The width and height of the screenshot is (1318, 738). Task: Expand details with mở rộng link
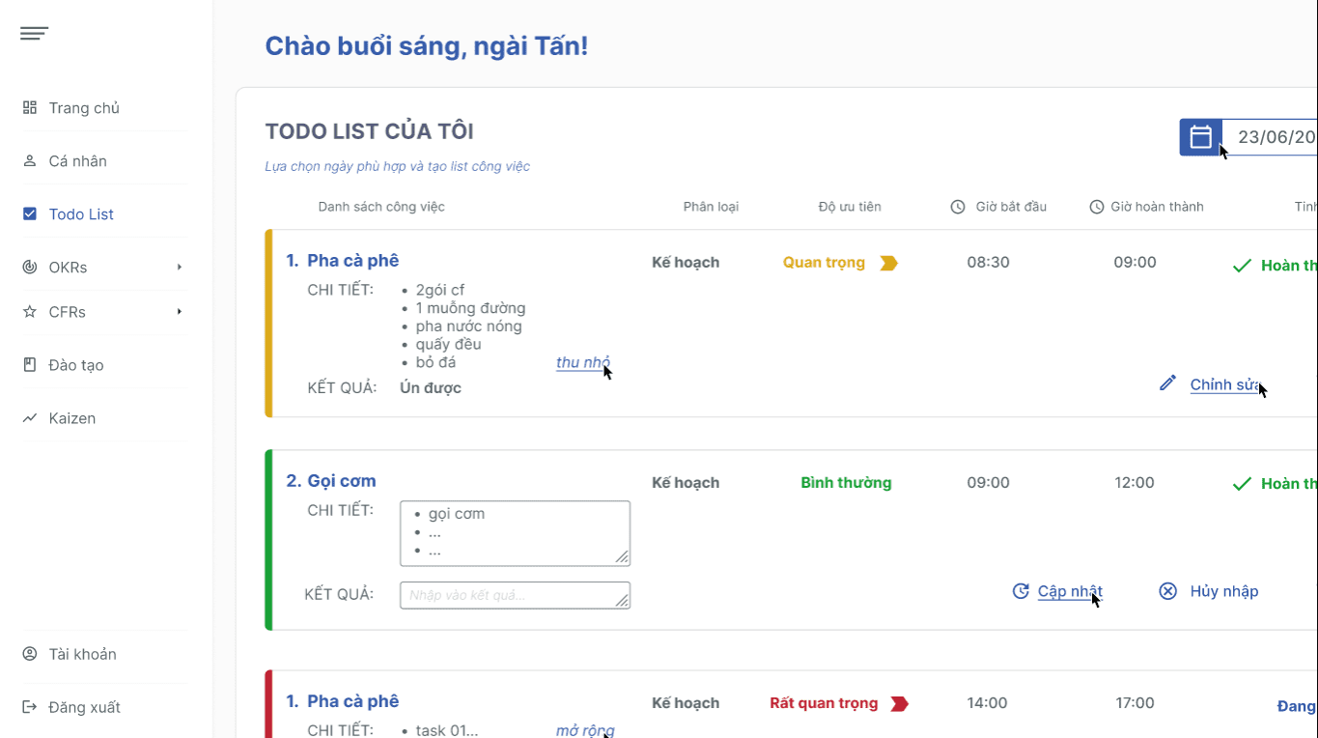[x=584, y=730]
